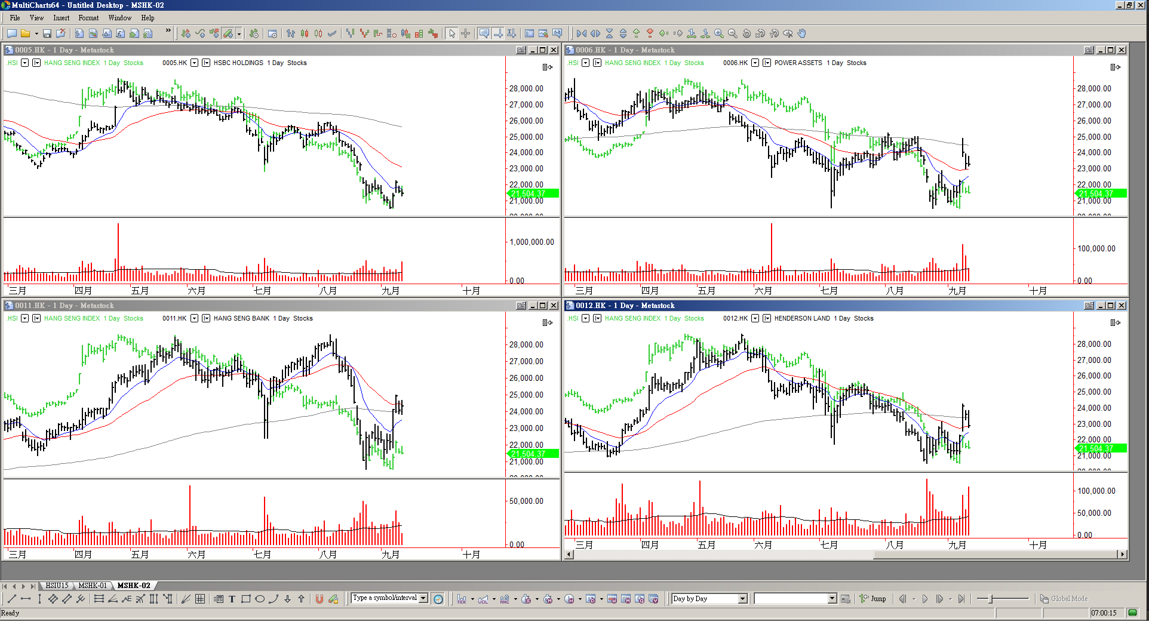Select the Rectangle drawing tool
1149x631 pixels.
point(245,599)
